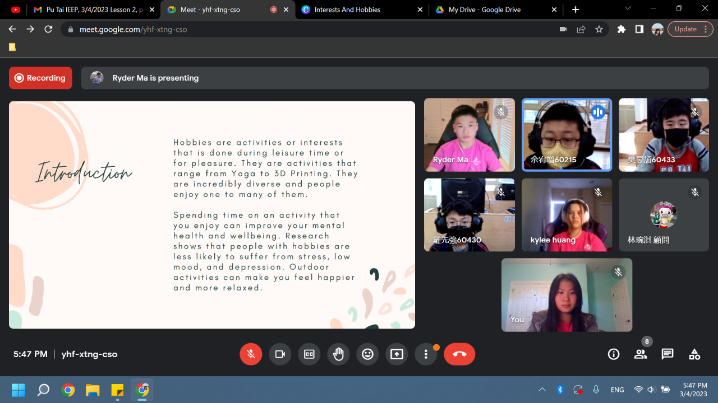This screenshot has height=403, width=718.
Task: Open the ENG language switcher
Action: [x=617, y=390]
